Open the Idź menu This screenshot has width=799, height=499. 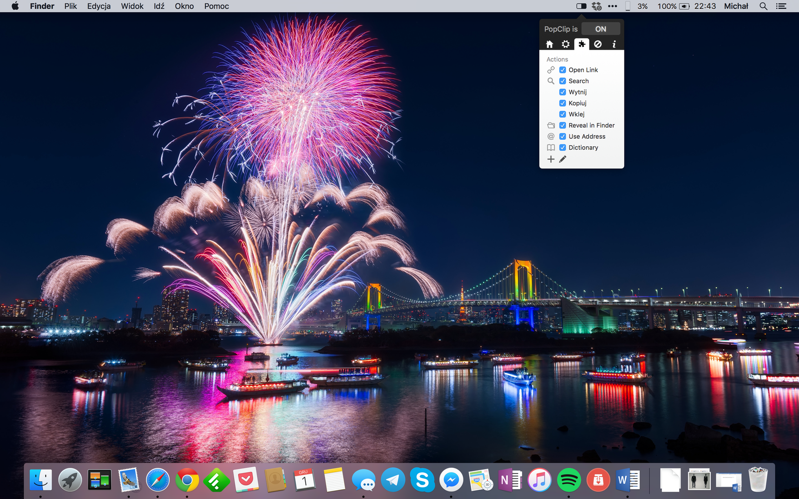[x=159, y=6]
